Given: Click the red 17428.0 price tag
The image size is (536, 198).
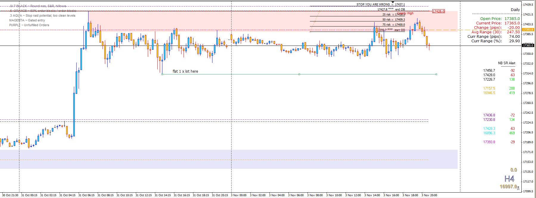Looking at the screenshot, I should click(439, 11).
